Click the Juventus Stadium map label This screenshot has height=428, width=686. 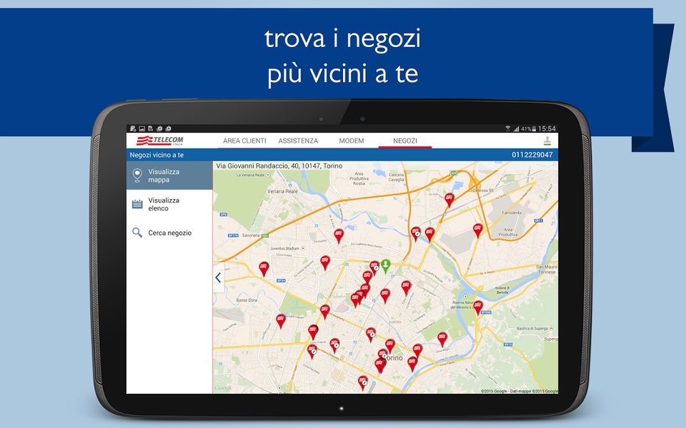click(x=284, y=248)
